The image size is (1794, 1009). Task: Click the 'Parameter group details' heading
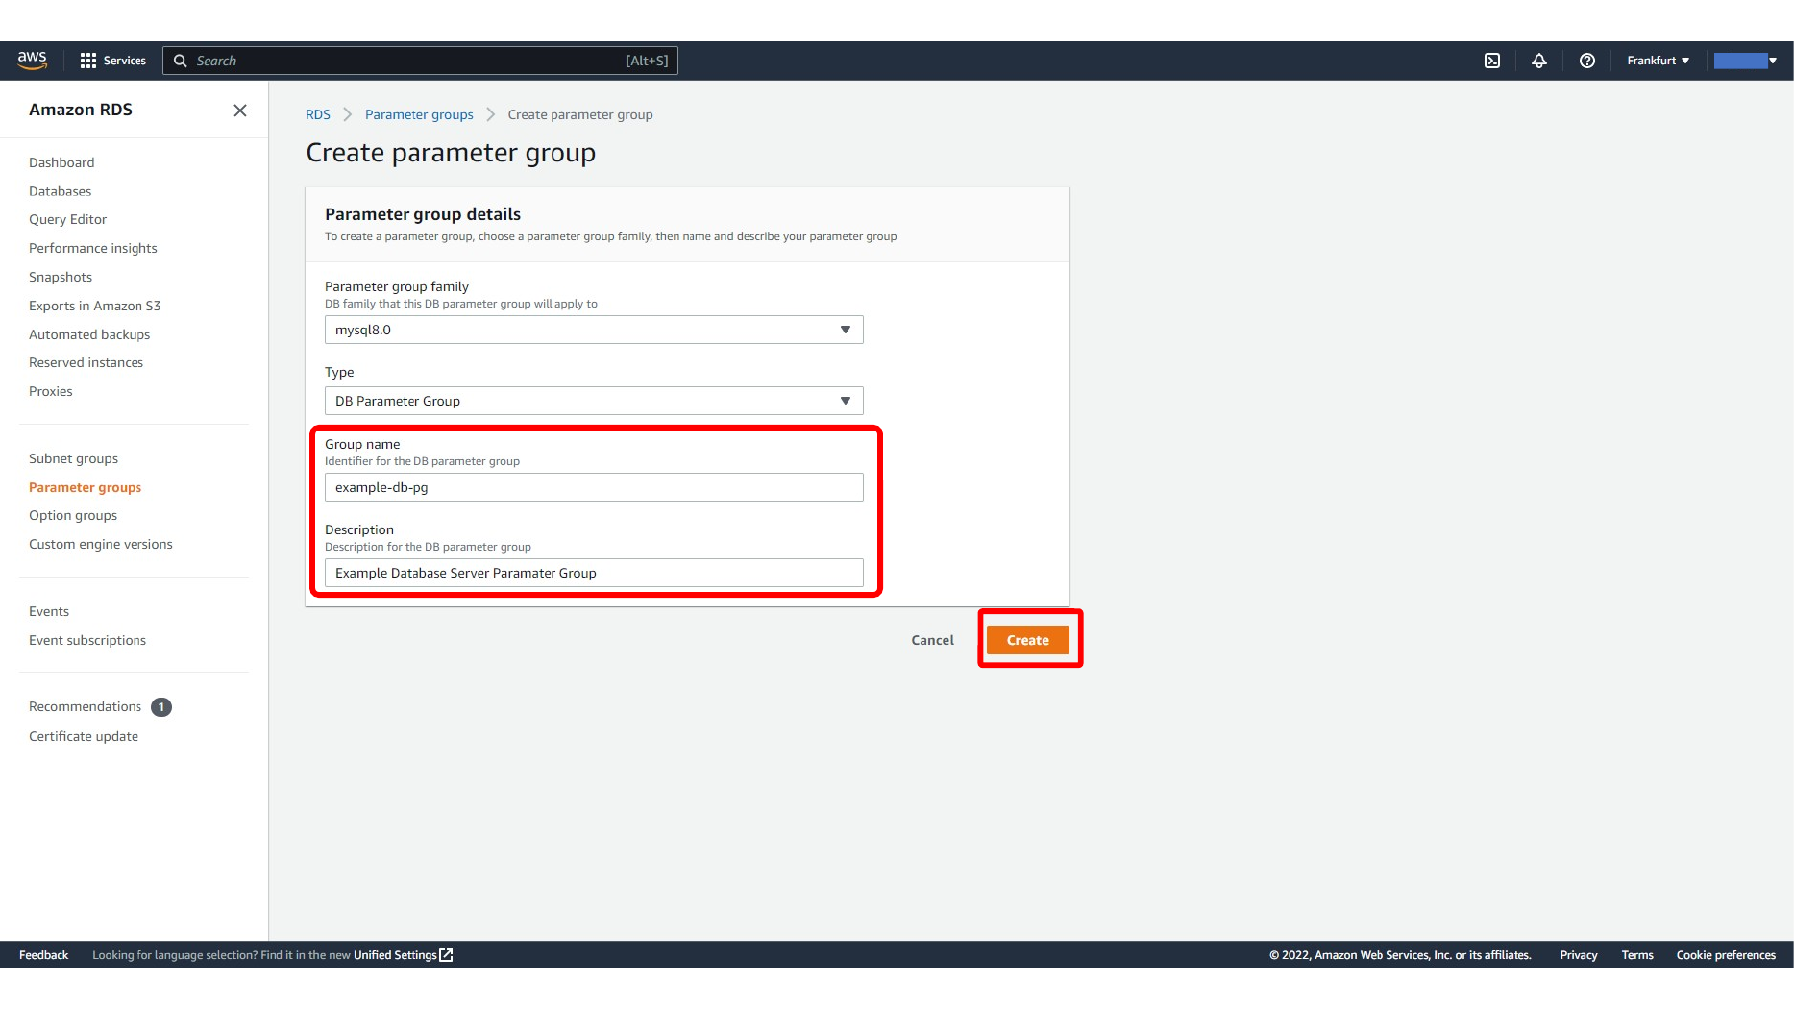tap(423, 214)
